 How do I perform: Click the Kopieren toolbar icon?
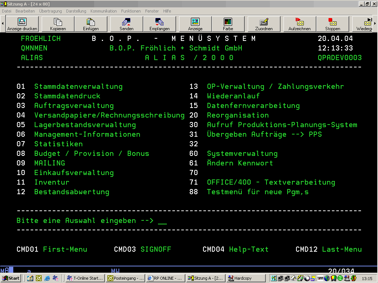(58, 24)
